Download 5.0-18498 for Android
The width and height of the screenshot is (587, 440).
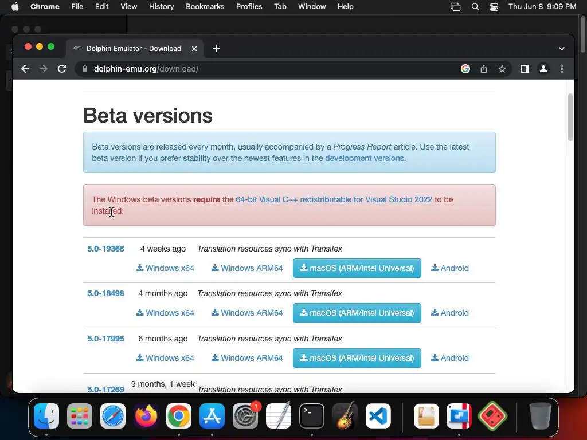click(x=449, y=313)
